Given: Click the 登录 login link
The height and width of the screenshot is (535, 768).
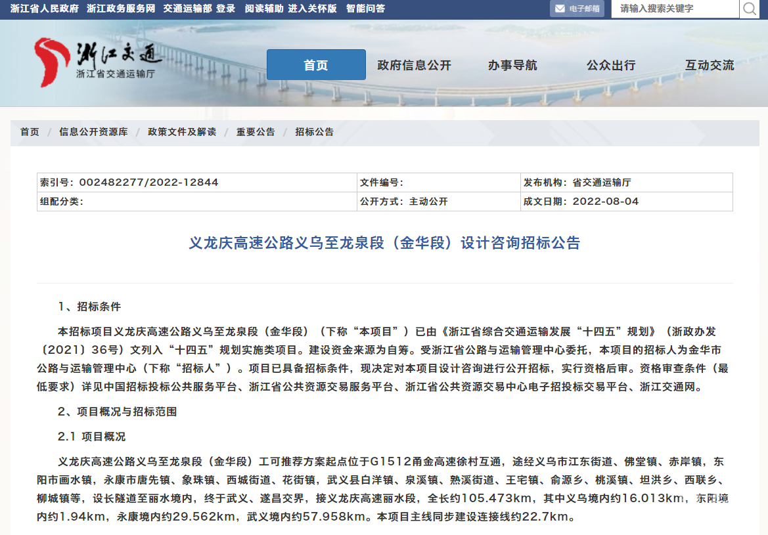Looking at the screenshot, I should tap(226, 9).
